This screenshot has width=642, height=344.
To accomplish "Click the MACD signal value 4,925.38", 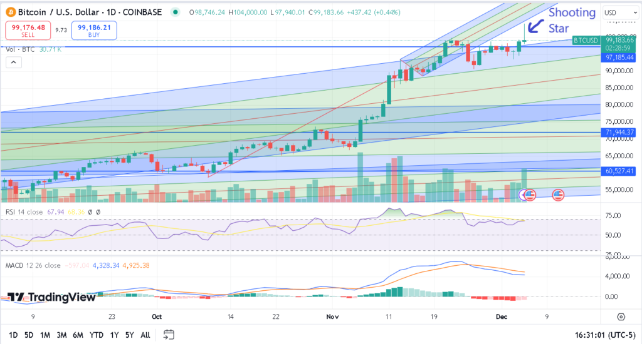I will pos(136,266).
